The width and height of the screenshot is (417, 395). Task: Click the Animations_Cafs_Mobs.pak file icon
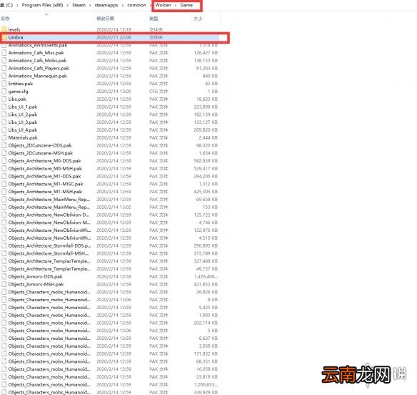(x=4, y=61)
